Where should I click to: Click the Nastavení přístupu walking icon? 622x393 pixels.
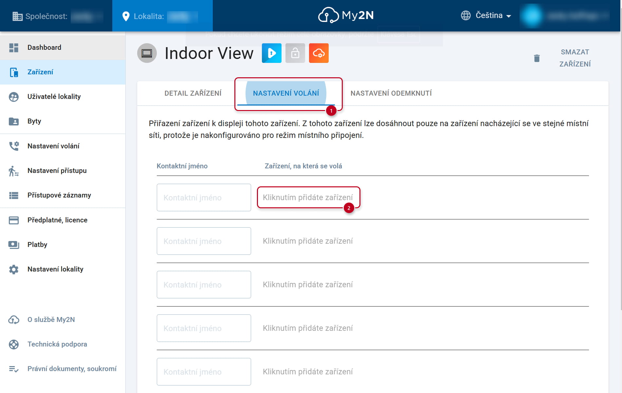click(14, 171)
